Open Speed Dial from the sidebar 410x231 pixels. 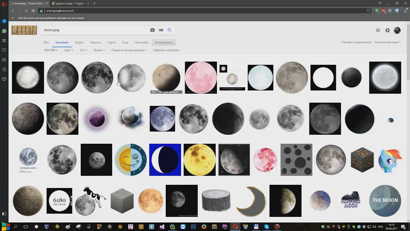coord(4,40)
